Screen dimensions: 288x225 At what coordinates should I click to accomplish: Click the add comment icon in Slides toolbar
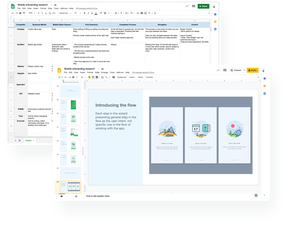tap(114, 77)
